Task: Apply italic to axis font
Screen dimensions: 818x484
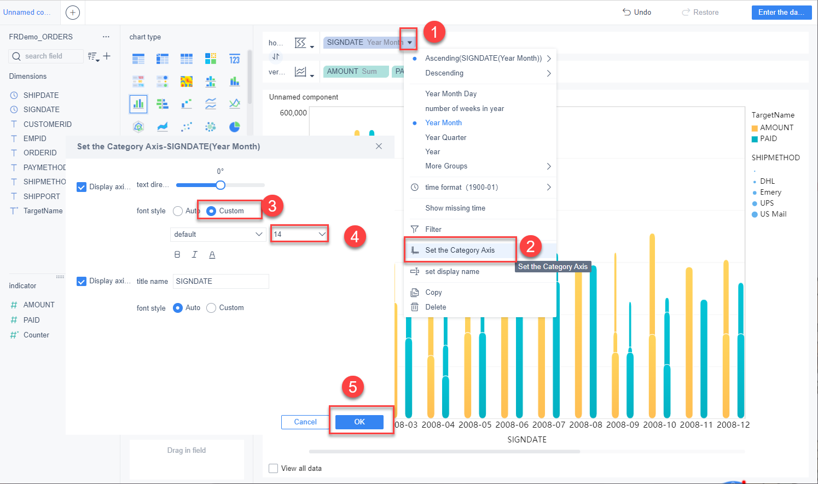Action: coord(194,254)
